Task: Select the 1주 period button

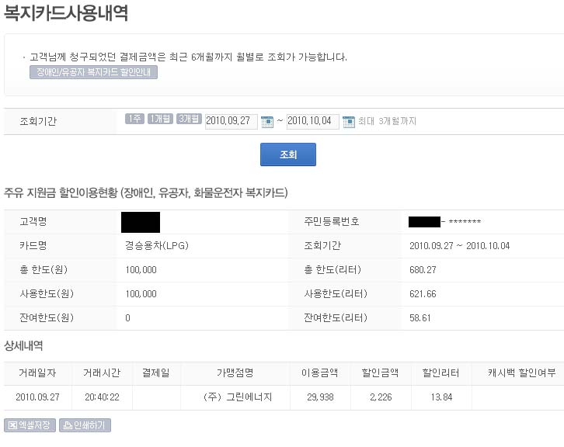Action: pos(135,119)
